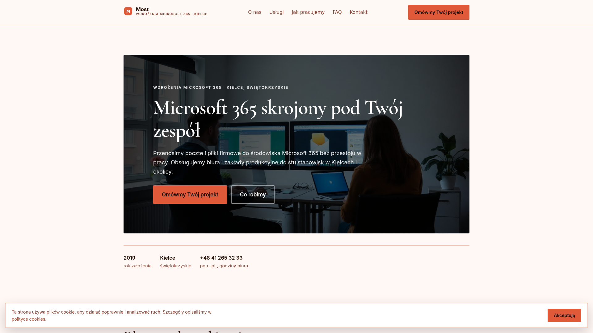This screenshot has height=333, width=593.
Task: Click the hero headline Microsoft 365 skrojony
Action: point(278,119)
